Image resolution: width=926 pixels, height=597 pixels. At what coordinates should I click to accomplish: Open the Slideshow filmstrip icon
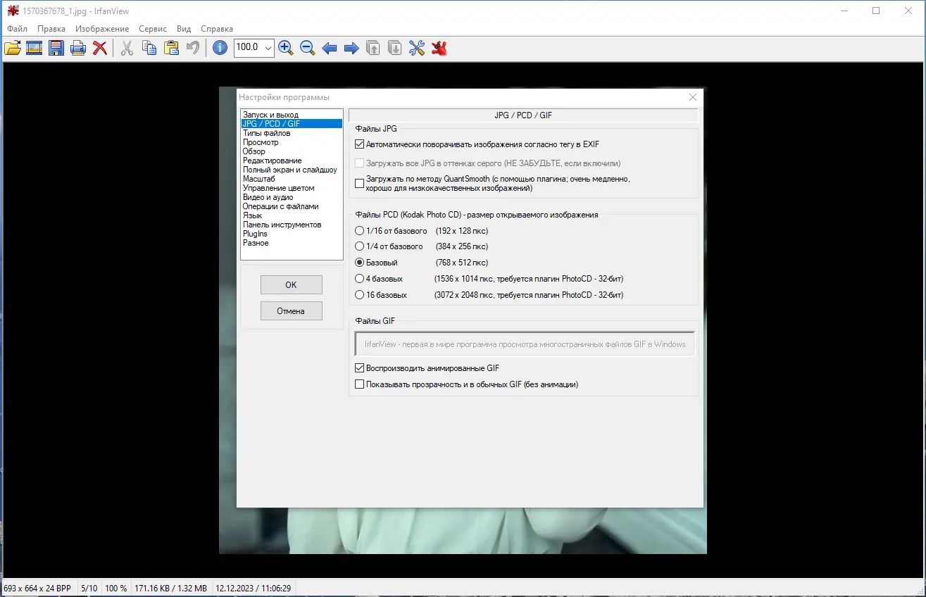[x=35, y=48]
